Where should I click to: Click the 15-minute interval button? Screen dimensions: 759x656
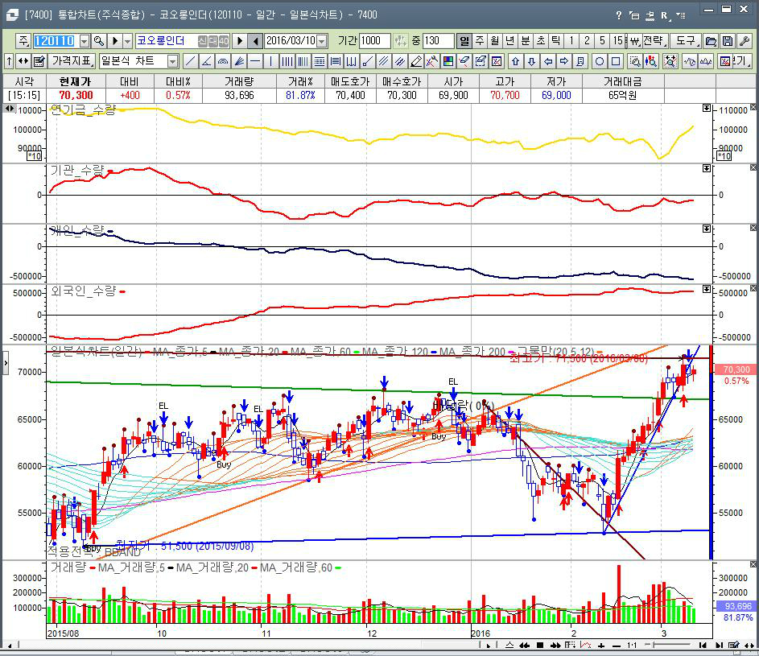(617, 41)
